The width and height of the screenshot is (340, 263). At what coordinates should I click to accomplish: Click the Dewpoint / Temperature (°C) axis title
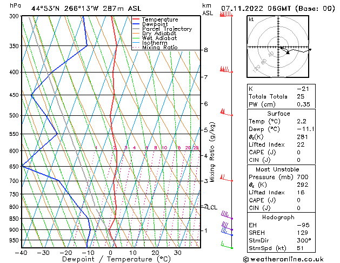(x=116, y=259)
